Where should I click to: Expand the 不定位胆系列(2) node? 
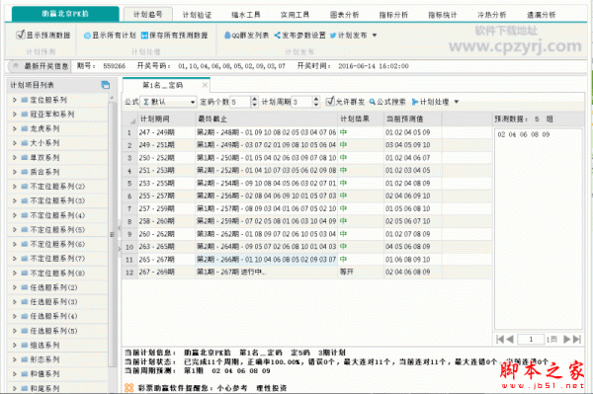15,187
